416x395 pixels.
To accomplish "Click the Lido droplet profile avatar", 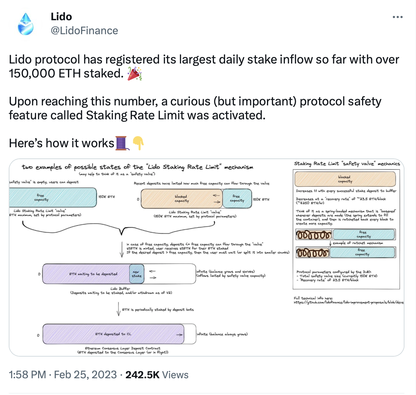I will 26,24.
